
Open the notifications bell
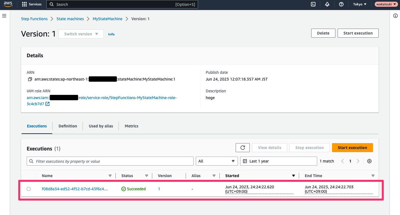click(327, 4)
